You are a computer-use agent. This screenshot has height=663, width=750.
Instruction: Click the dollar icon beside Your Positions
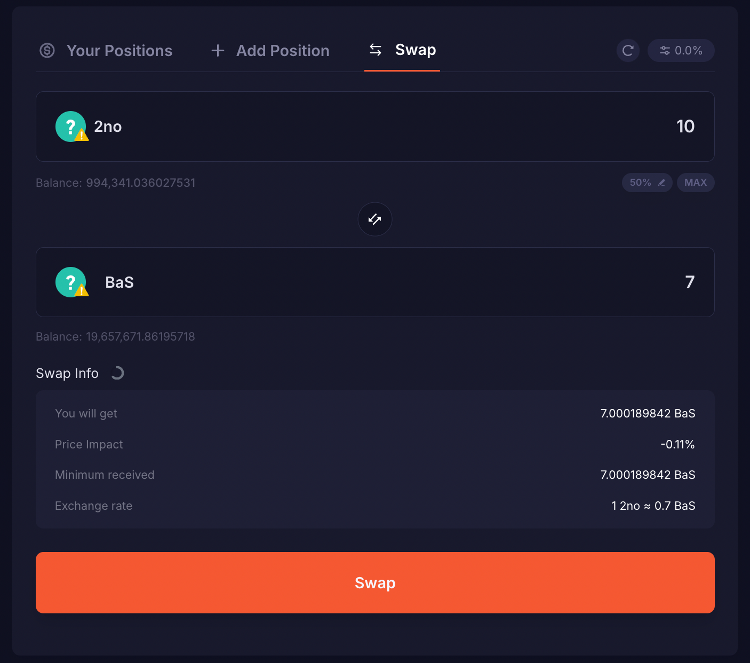tap(47, 51)
